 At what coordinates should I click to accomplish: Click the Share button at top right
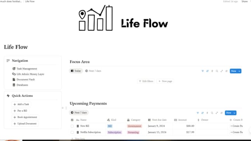point(244,1)
